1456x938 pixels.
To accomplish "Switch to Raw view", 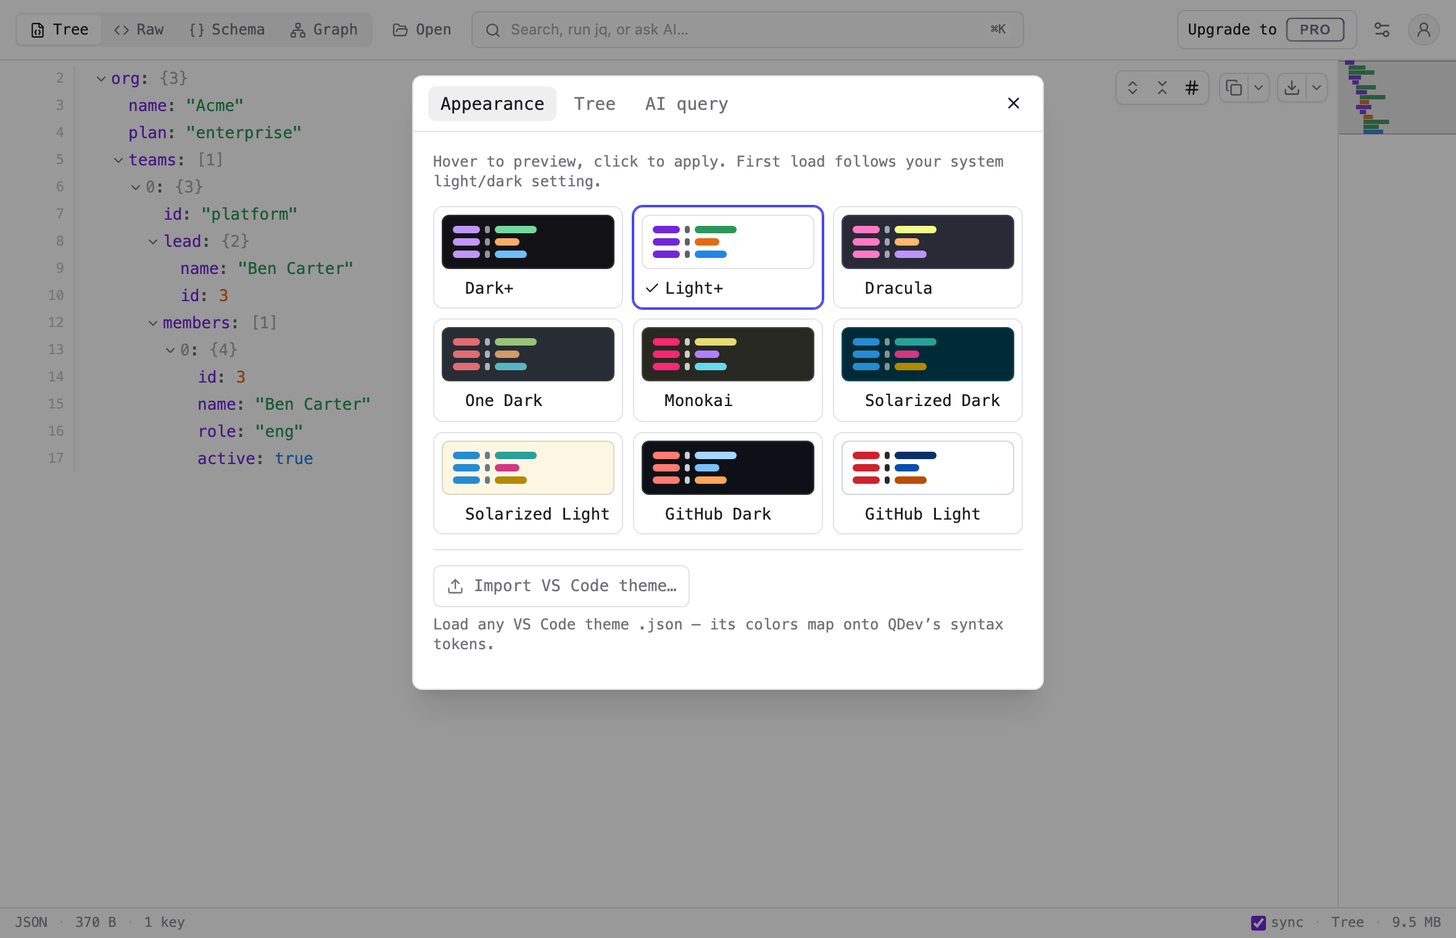I will tap(139, 30).
